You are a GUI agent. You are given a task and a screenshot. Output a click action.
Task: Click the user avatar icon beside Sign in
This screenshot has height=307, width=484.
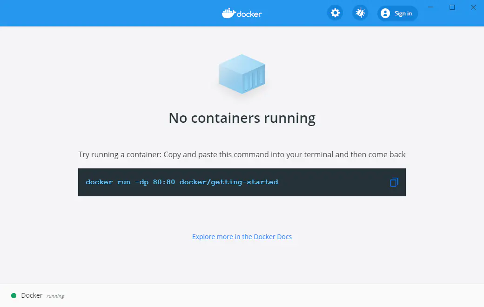(385, 13)
